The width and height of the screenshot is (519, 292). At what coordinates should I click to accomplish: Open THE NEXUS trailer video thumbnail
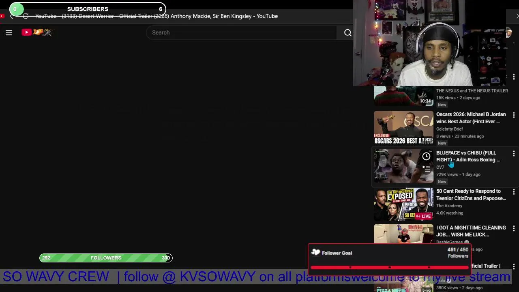pos(403,96)
